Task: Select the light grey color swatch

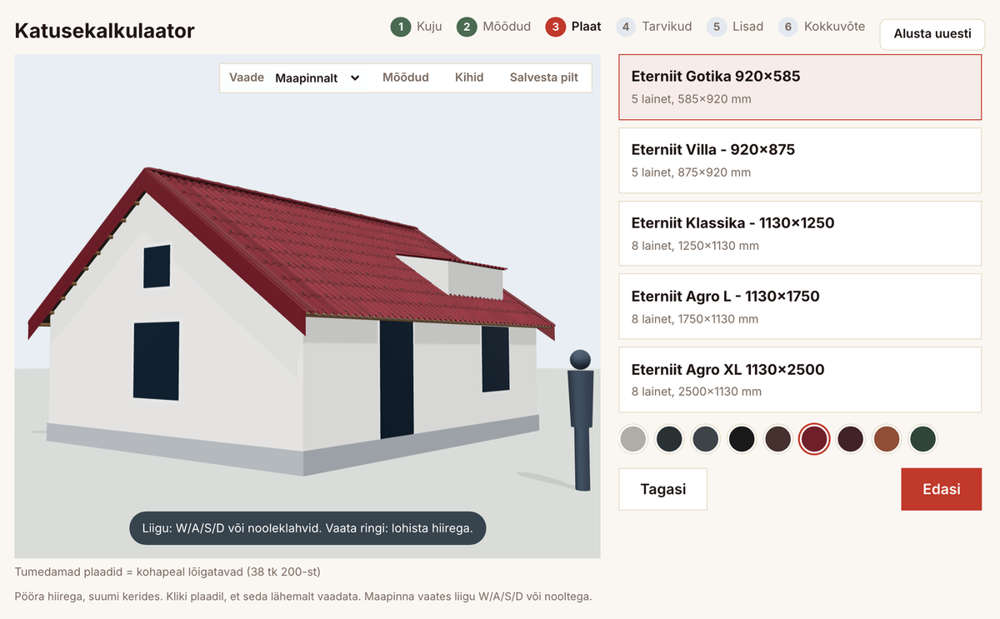Action: coord(633,439)
